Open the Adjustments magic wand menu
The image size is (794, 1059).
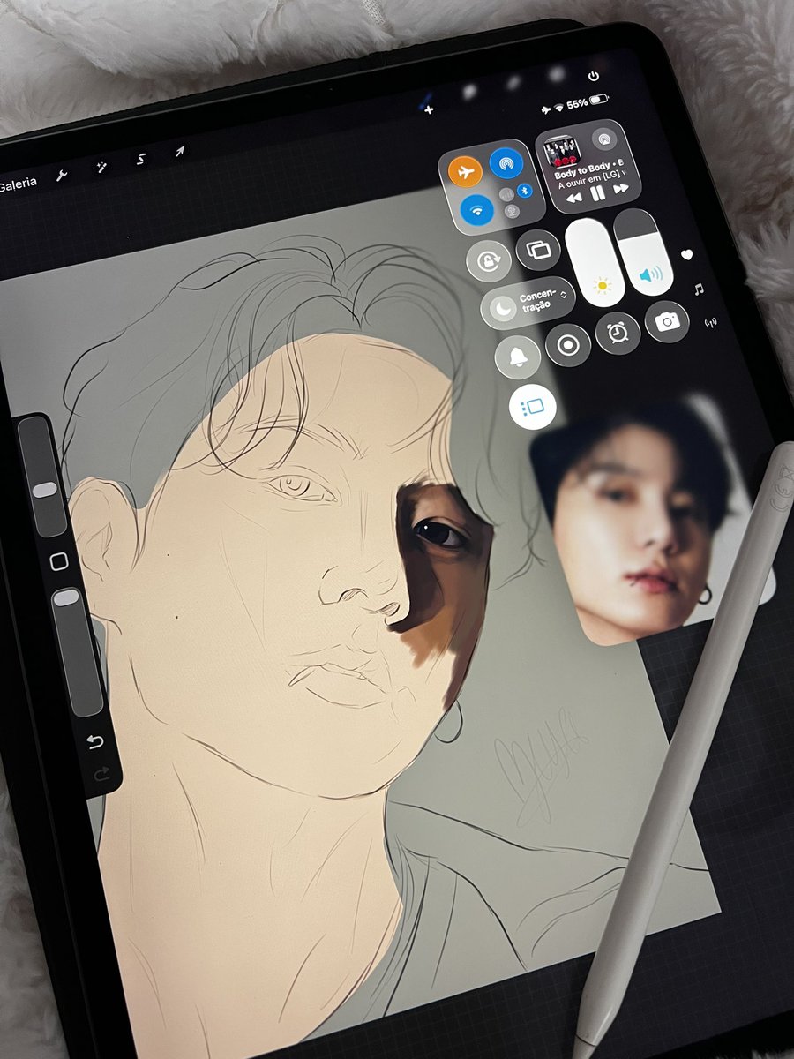click(x=101, y=167)
